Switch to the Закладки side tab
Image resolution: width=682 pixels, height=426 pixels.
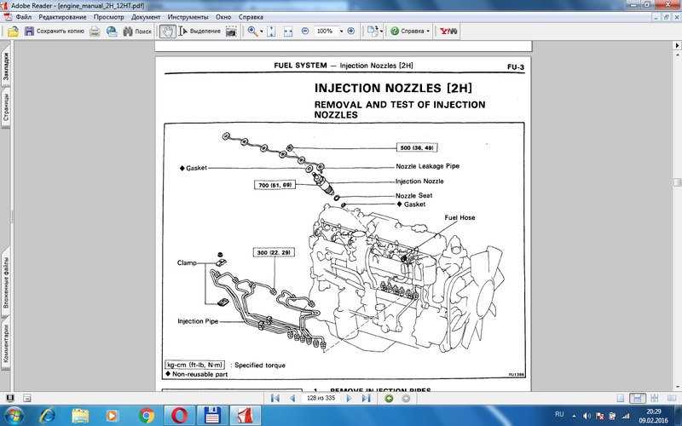5,68
